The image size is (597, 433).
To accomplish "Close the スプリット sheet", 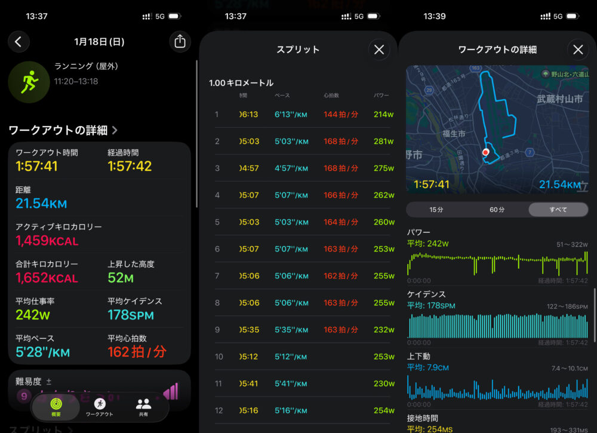I will pos(378,50).
